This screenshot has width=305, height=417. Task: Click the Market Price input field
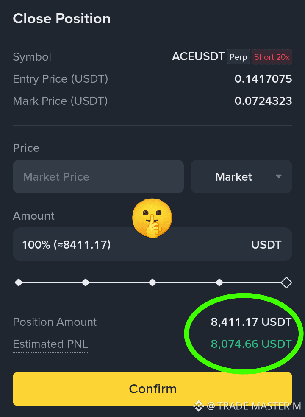98,176
